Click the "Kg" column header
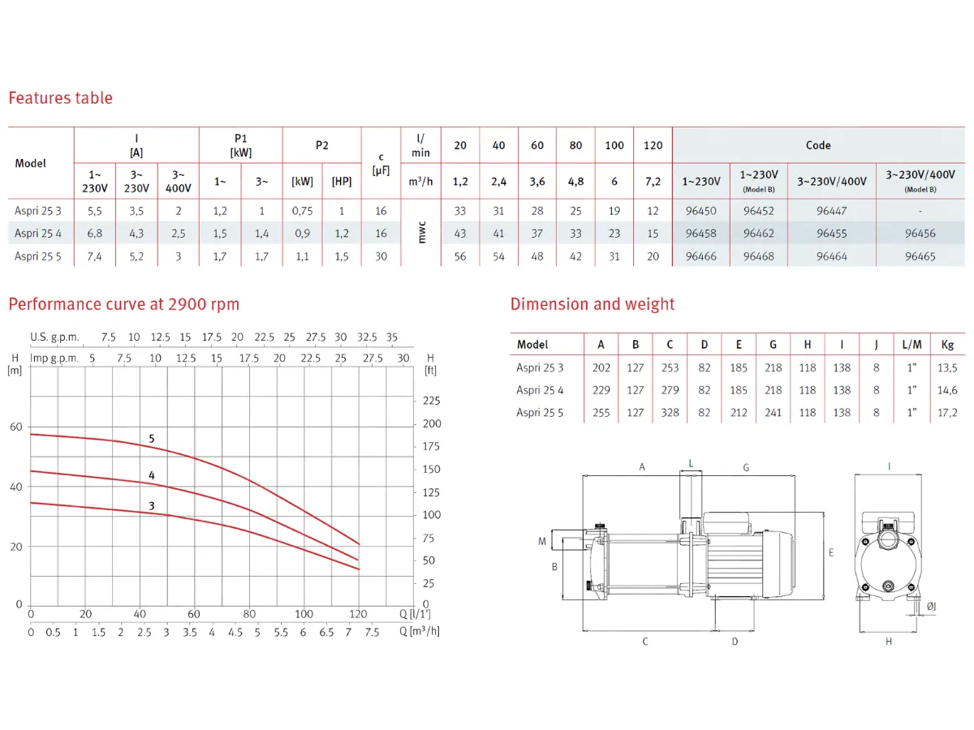Image resolution: width=974 pixels, height=730 pixels. 947,345
